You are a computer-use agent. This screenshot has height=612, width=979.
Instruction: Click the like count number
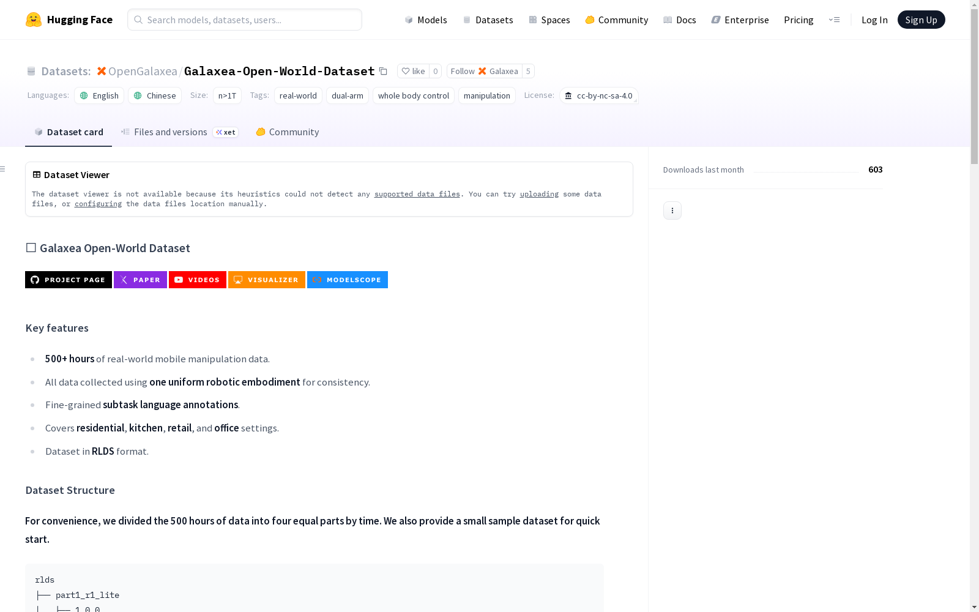click(436, 71)
